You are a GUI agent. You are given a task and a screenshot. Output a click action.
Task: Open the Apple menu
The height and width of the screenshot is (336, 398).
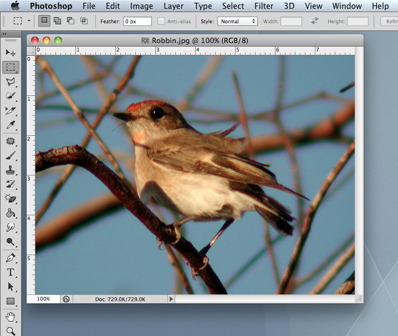pyautogui.click(x=15, y=6)
